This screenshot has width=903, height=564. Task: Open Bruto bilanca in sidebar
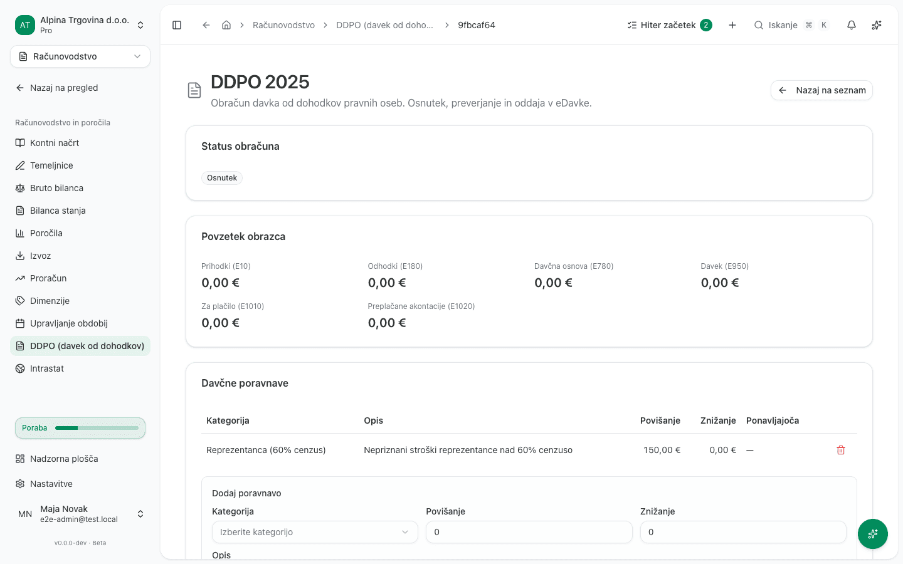(x=80, y=188)
